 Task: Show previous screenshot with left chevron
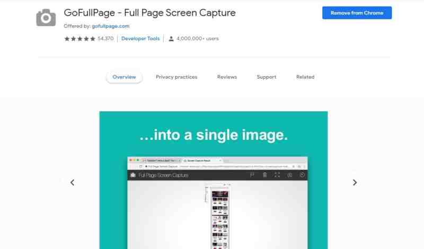[72, 182]
